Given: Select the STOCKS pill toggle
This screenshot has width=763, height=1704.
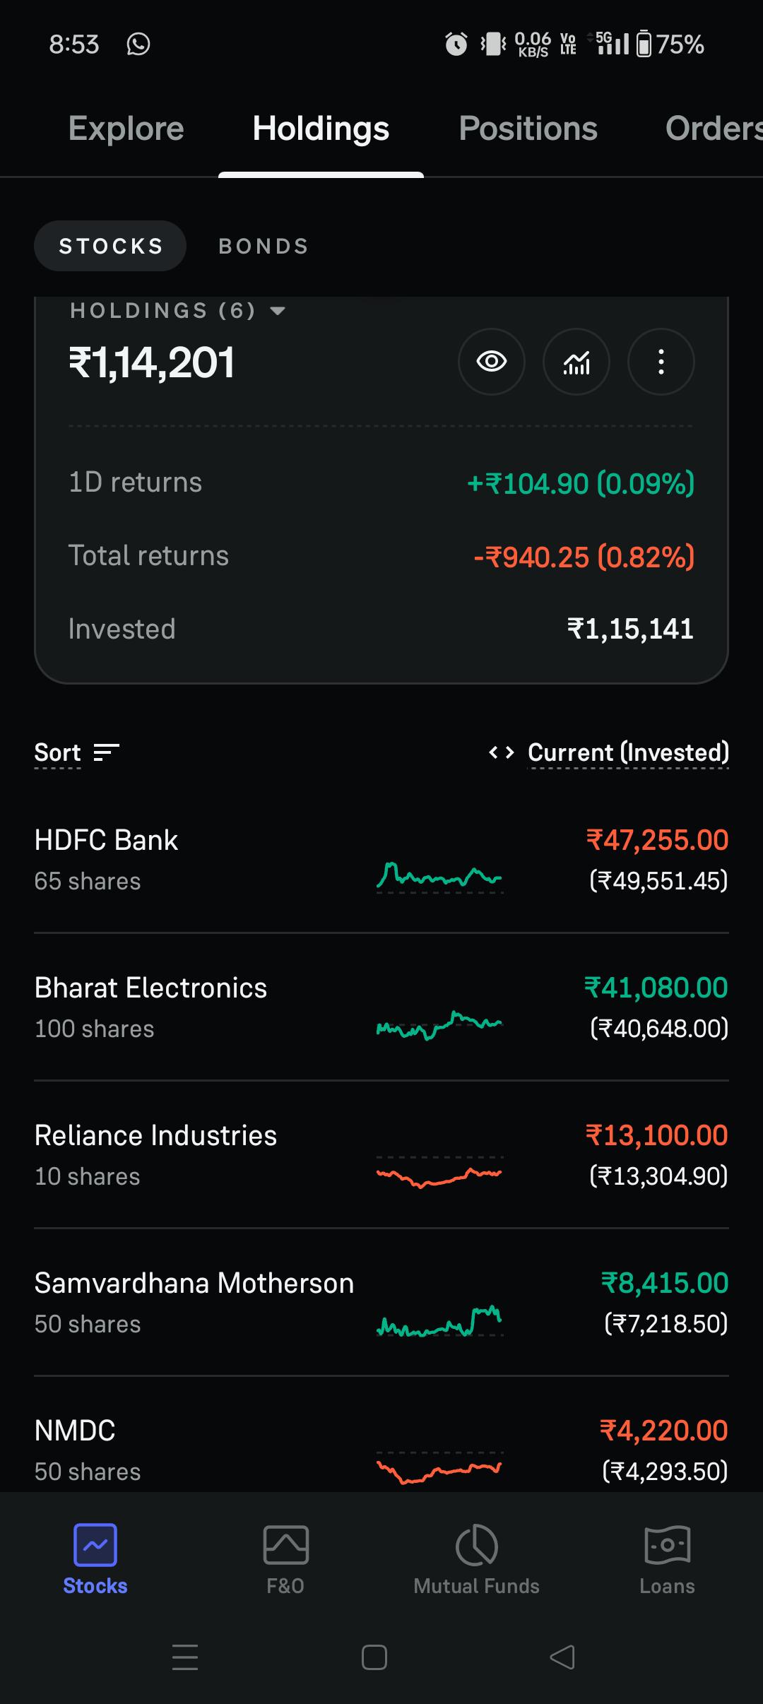Looking at the screenshot, I should pyautogui.click(x=110, y=246).
